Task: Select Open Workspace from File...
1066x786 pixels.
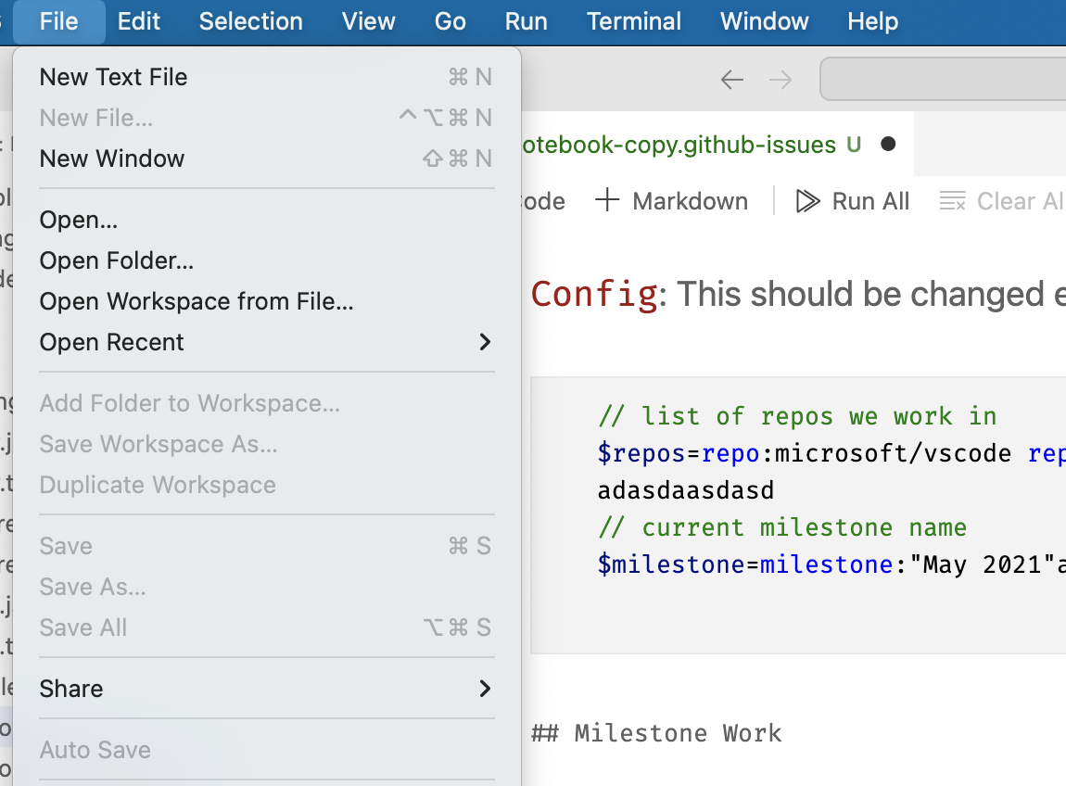Action: coord(196,301)
